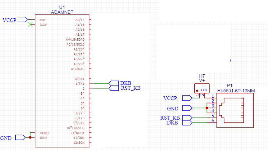
Task: Click the HI-5501-6P-13MM part name label
Action: tap(236, 90)
